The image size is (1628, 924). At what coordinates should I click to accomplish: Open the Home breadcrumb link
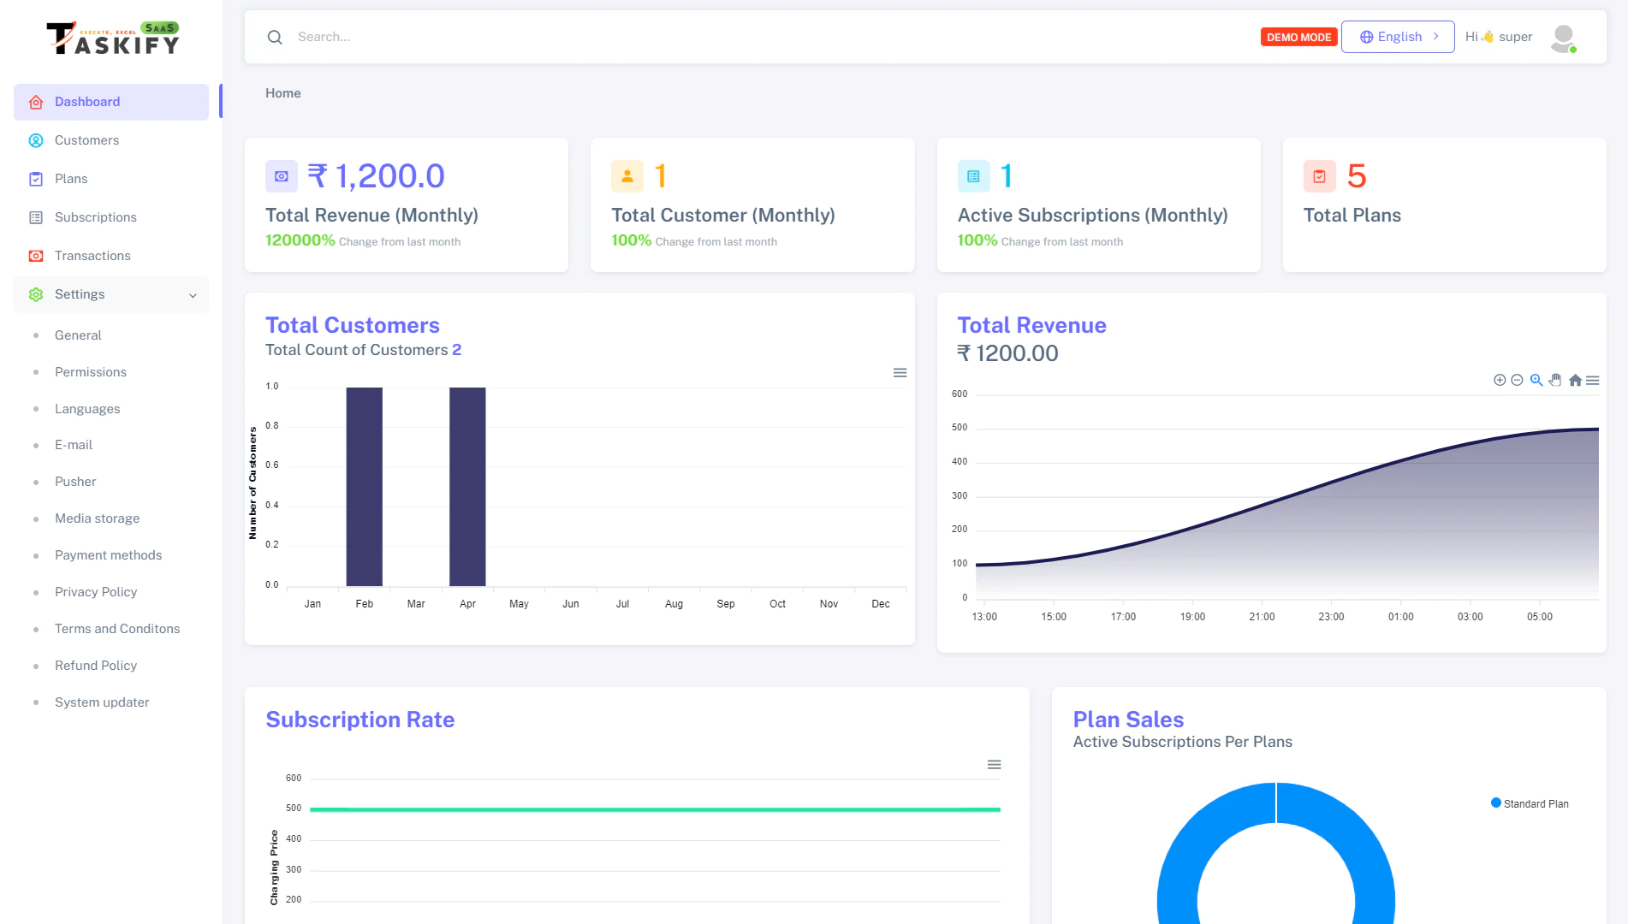[x=283, y=92]
